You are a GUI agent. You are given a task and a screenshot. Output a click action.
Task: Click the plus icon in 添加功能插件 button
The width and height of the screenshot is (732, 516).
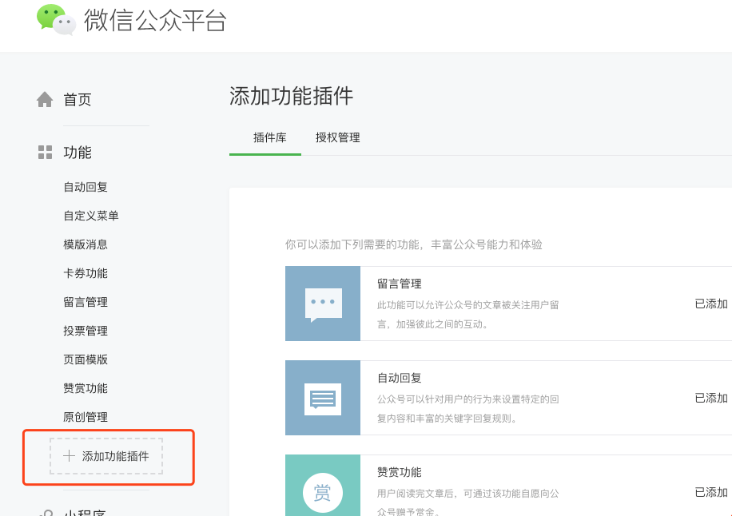click(x=69, y=456)
